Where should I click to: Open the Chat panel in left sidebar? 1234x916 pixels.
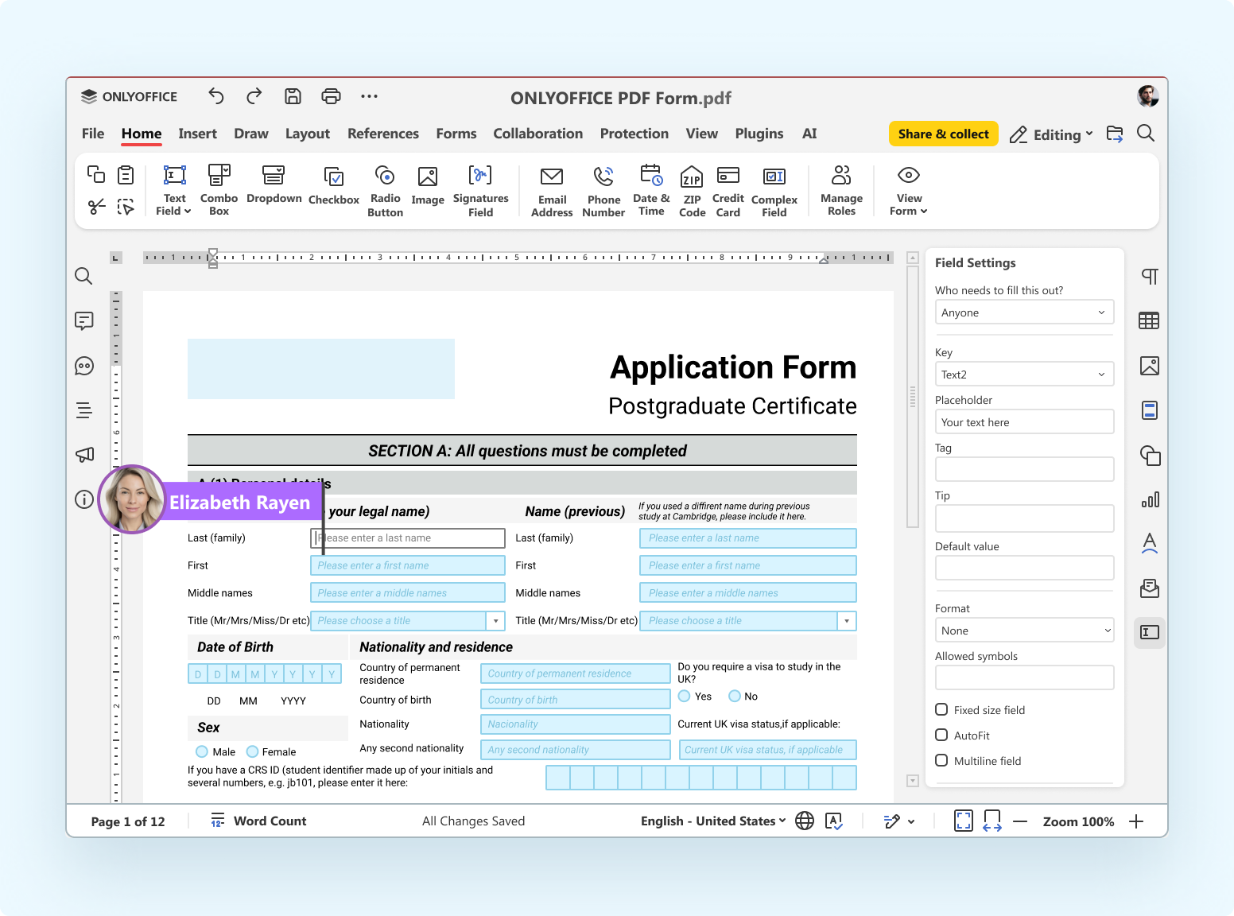83,366
